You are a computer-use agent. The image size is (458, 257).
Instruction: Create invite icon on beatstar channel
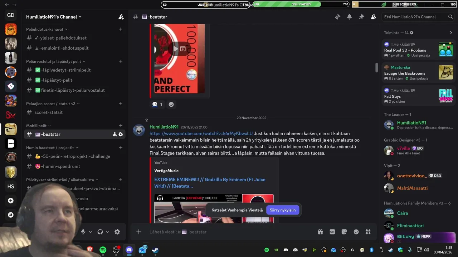click(x=114, y=134)
